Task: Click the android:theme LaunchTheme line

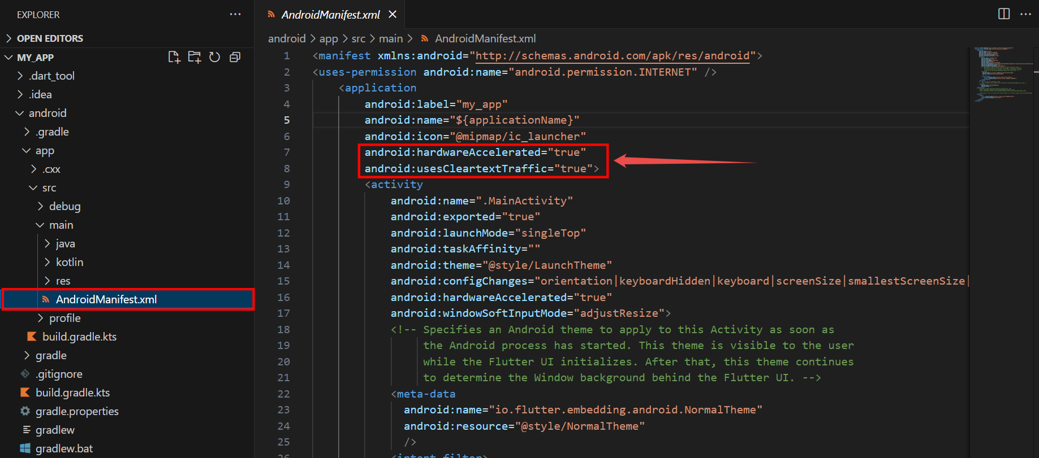Action: 501,265
